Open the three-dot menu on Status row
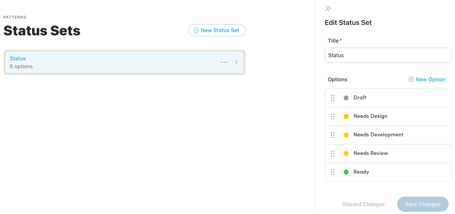Viewport: 455px width, 214px height. click(x=224, y=62)
